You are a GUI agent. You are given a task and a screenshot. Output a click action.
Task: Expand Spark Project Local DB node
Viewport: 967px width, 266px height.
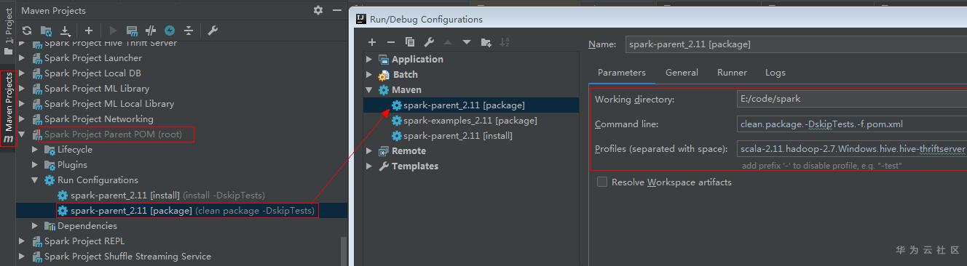click(x=22, y=73)
